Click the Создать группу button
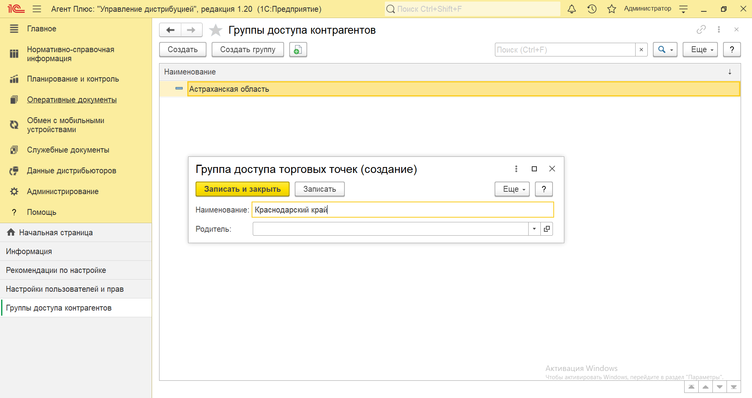This screenshot has height=398, width=752. [248, 50]
